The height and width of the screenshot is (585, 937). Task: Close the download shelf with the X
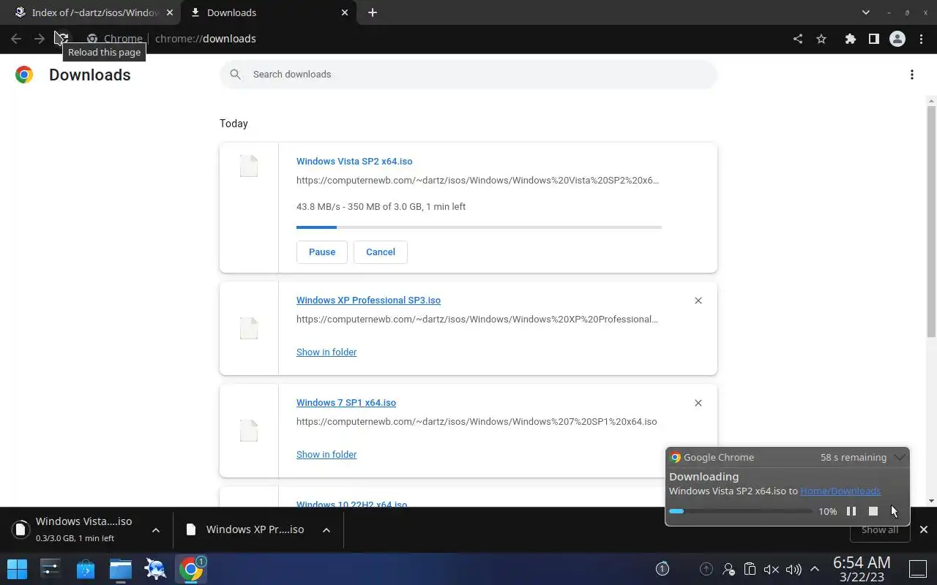coord(924,529)
